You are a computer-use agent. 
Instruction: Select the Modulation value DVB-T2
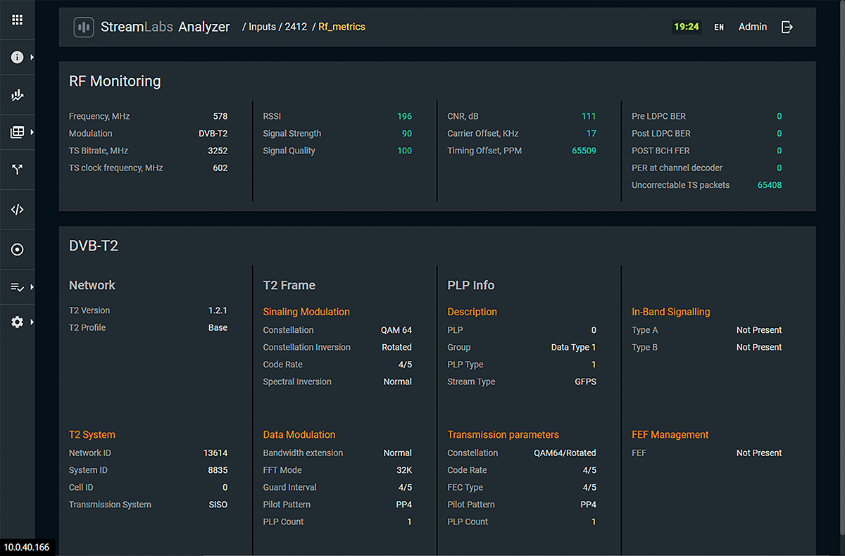[x=213, y=133]
